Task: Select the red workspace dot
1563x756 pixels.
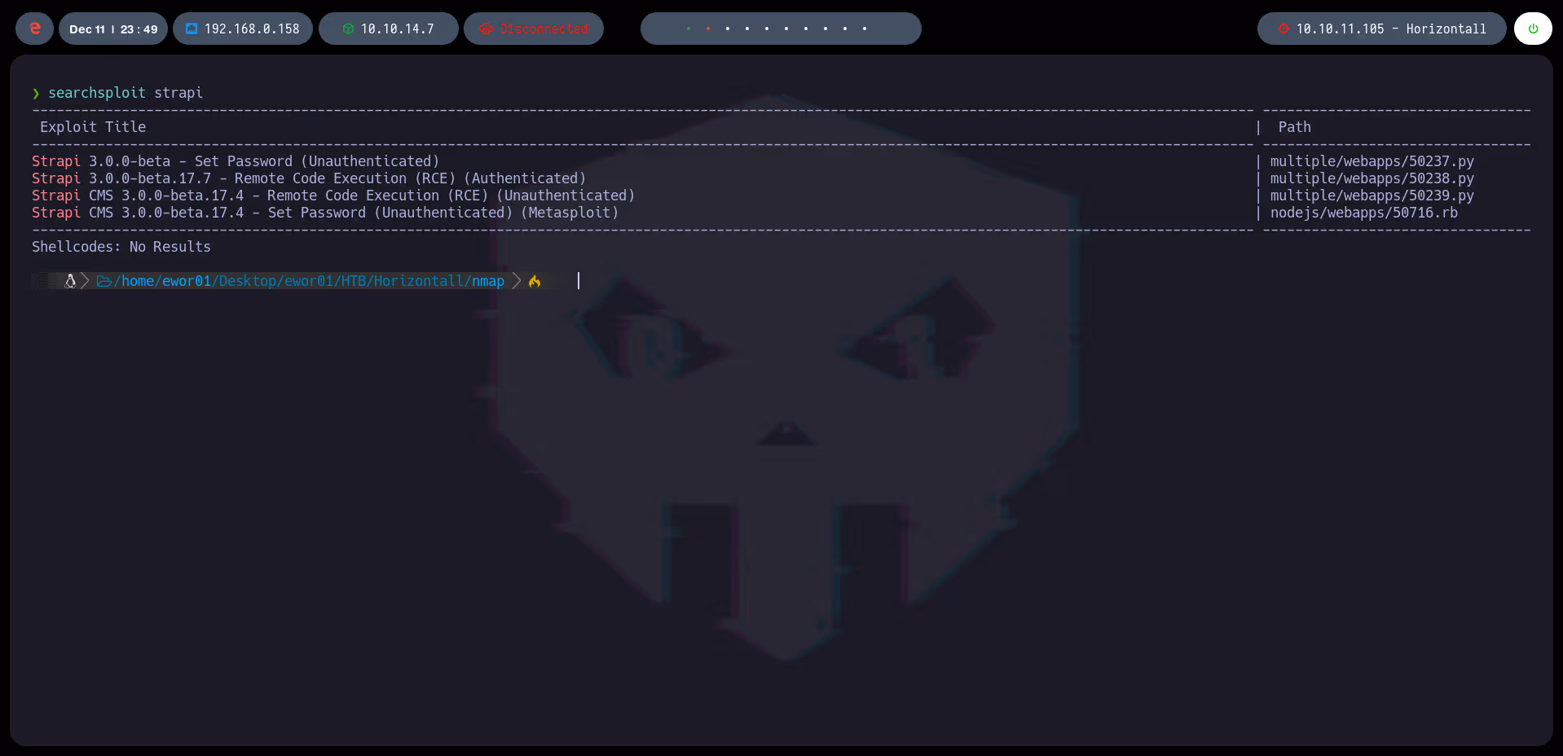Action: click(708, 29)
